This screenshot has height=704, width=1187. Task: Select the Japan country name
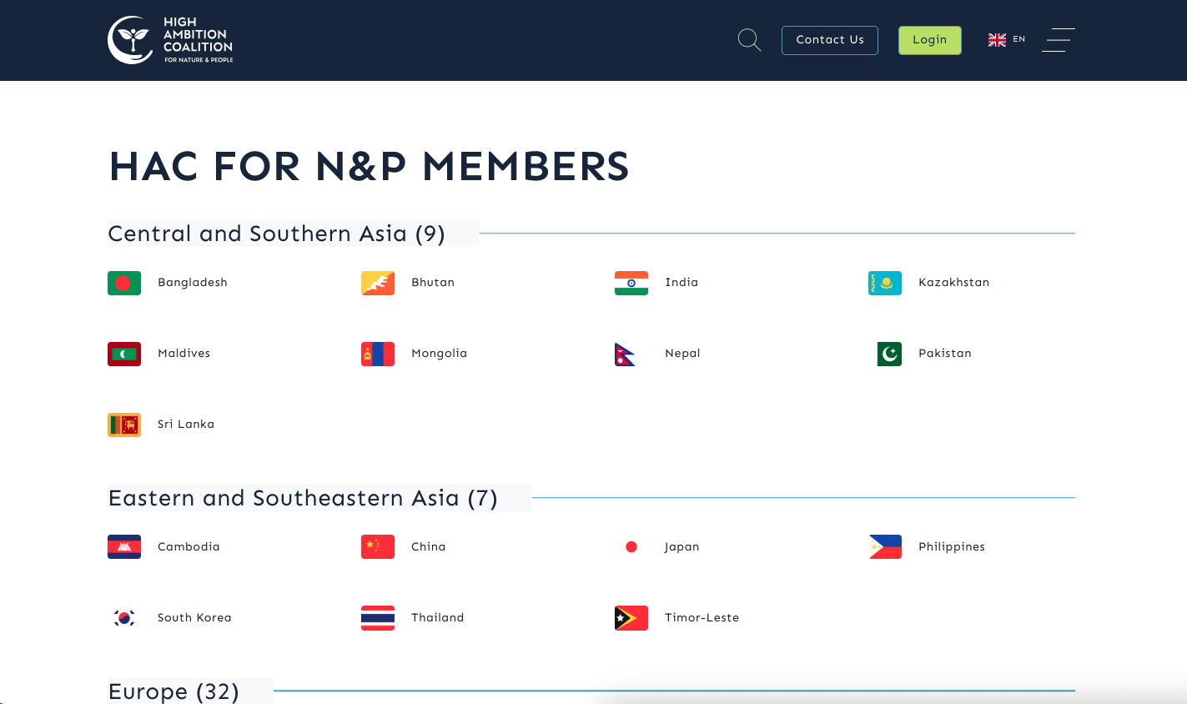(682, 547)
